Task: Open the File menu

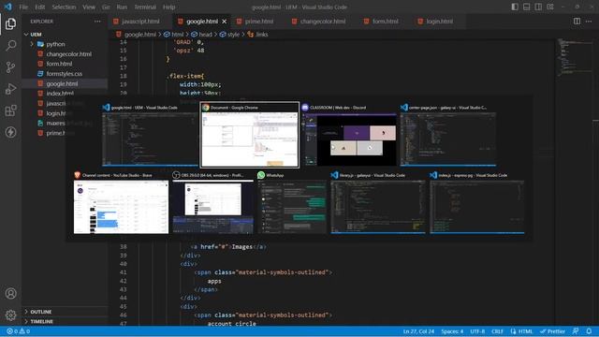Action: [23, 7]
